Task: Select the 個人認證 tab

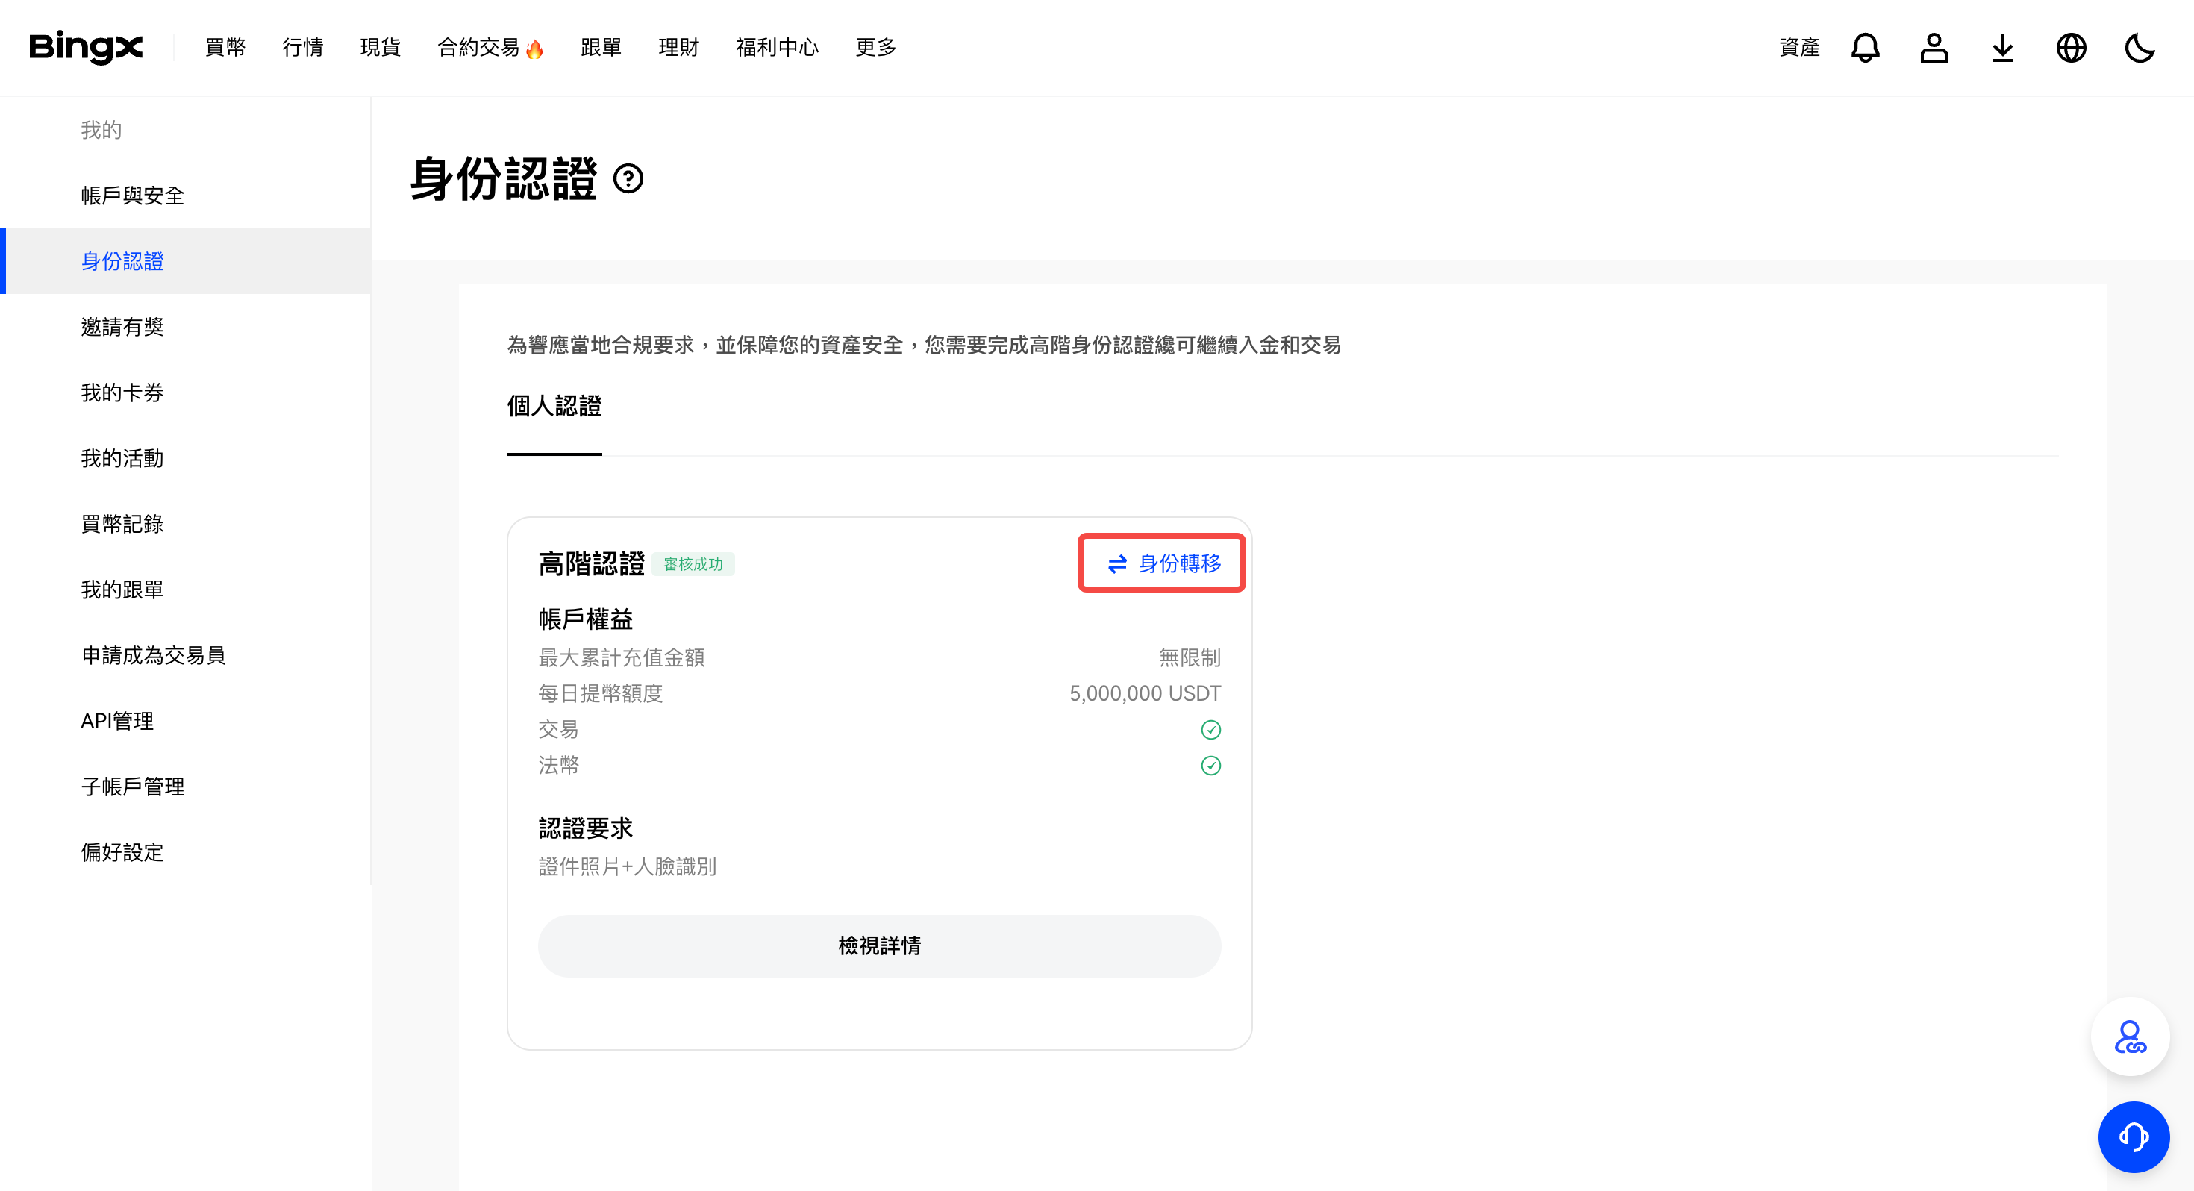Action: 554,407
